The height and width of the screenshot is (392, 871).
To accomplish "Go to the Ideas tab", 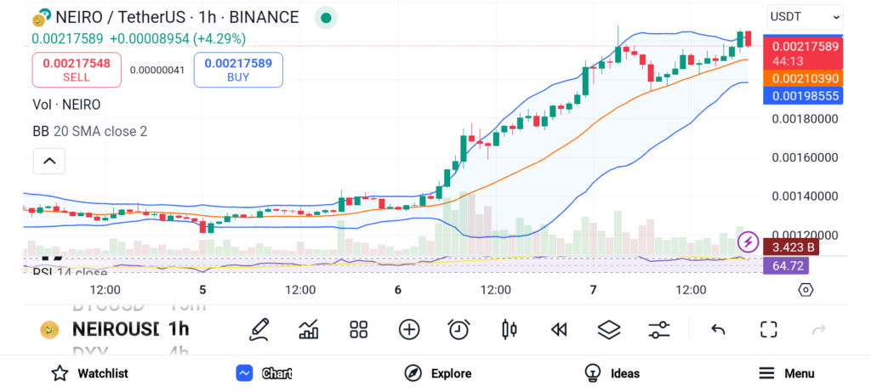I will coord(612,373).
